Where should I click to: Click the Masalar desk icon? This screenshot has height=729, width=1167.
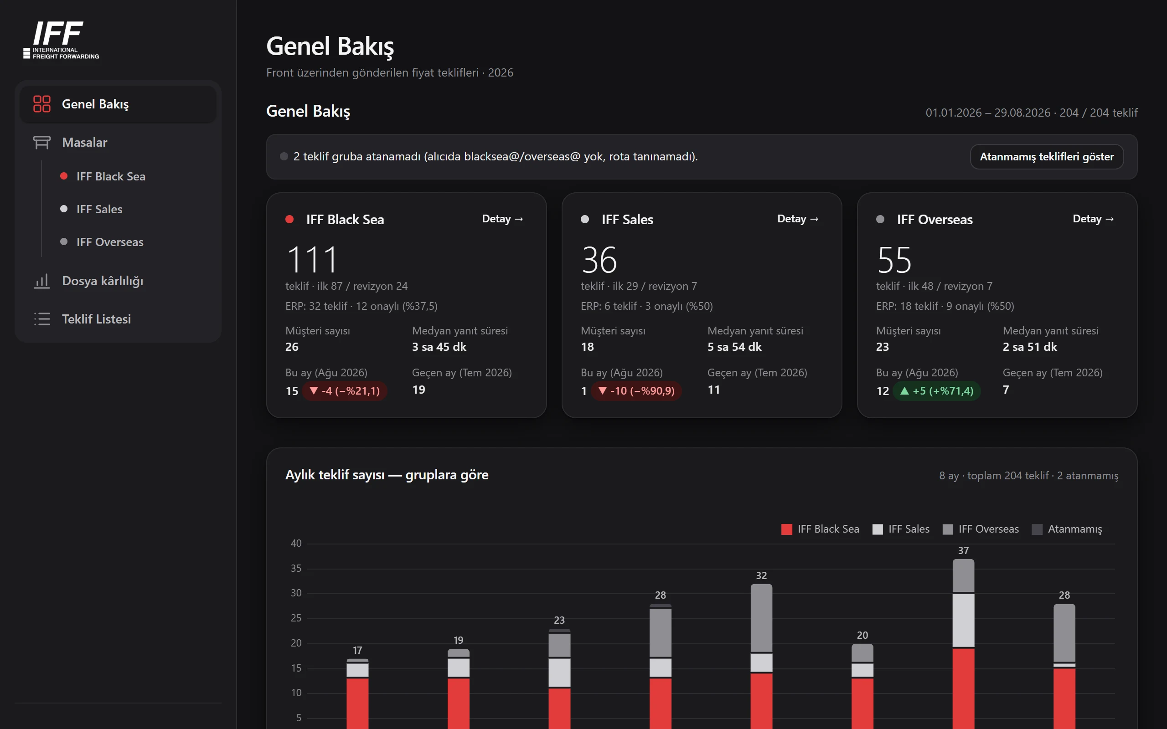click(42, 142)
